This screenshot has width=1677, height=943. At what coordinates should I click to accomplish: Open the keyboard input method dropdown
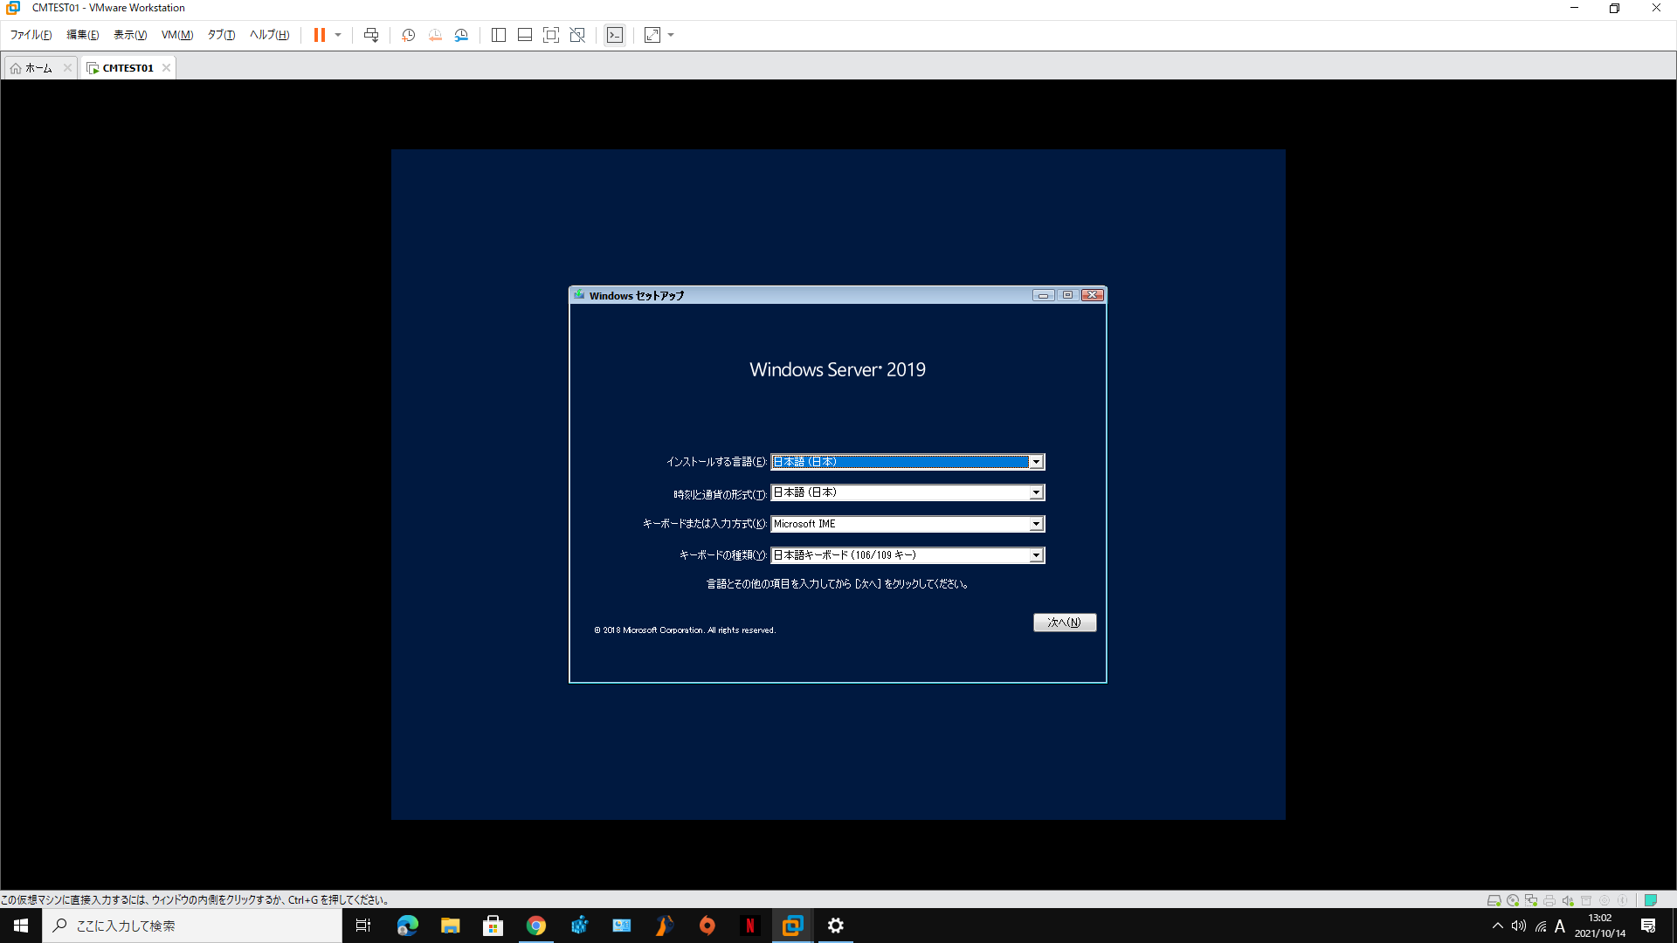click(x=1036, y=523)
